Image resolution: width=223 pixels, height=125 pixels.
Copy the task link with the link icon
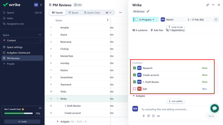pos(208,5)
